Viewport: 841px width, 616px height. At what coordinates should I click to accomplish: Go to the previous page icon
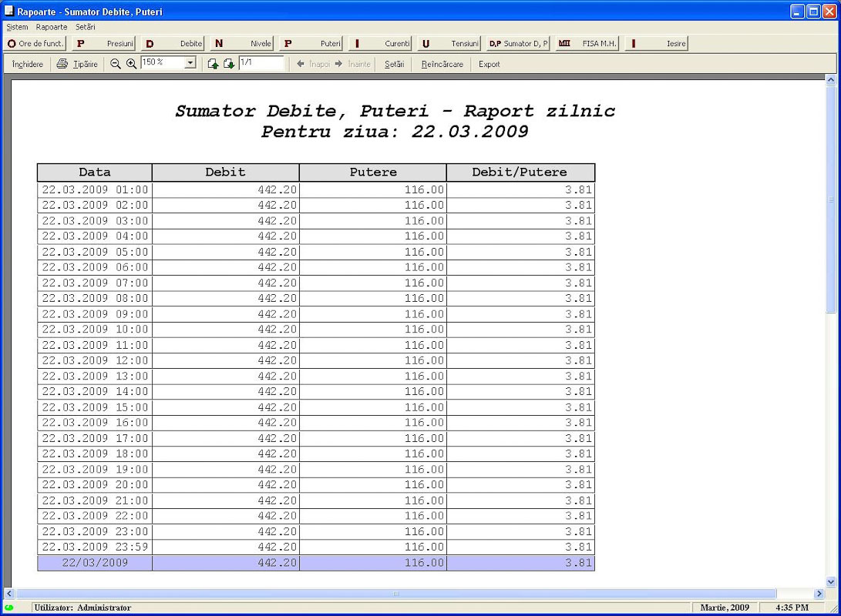pyautogui.click(x=214, y=65)
